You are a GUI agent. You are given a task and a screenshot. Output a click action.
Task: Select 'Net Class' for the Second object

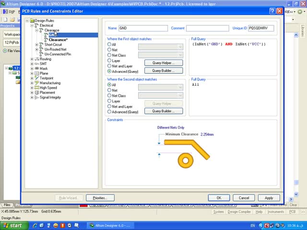pos(109,96)
